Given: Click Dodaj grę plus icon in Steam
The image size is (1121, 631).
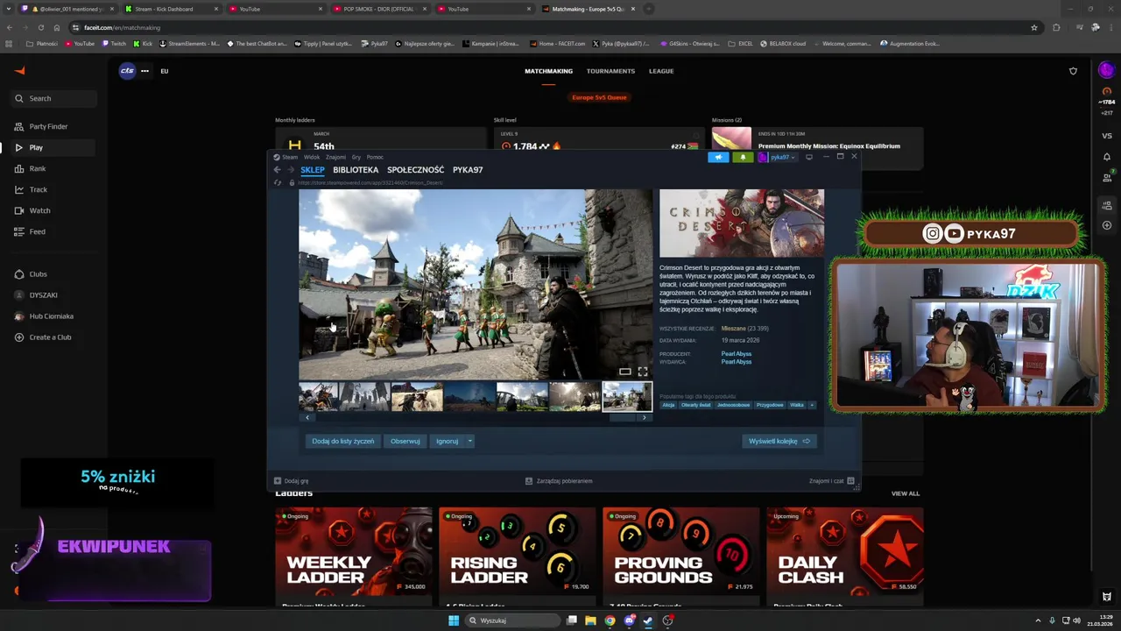Looking at the screenshot, I should (278, 481).
